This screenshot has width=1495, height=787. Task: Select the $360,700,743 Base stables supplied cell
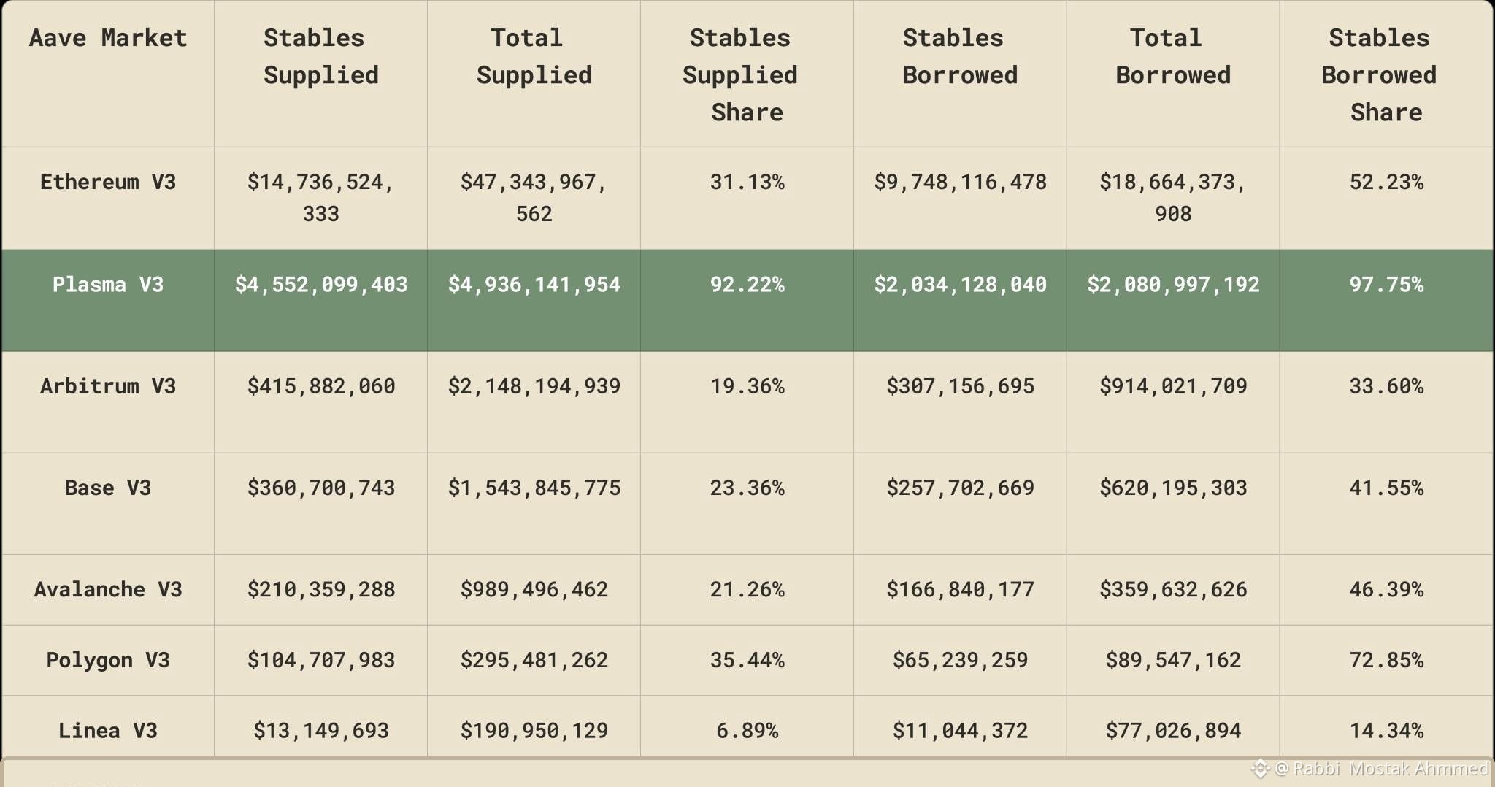pyautogui.click(x=320, y=488)
